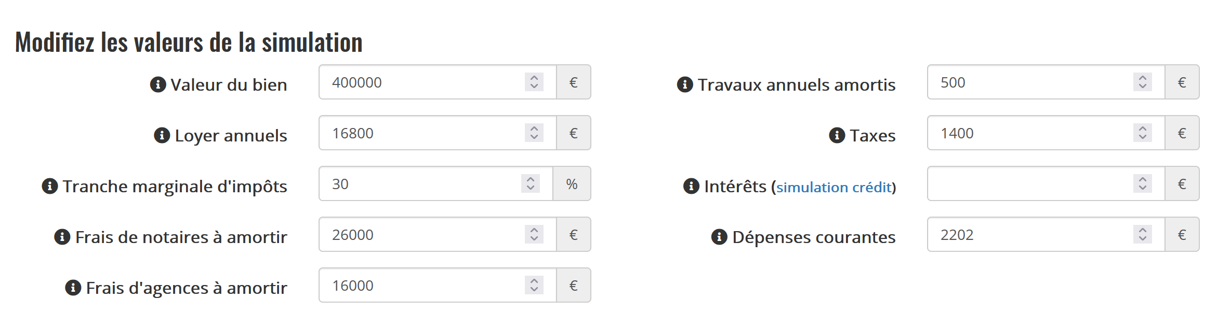Select the Frais d'agences input field
Image resolution: width=1217 pixels, height=313 pixels.
click(421, 286)
